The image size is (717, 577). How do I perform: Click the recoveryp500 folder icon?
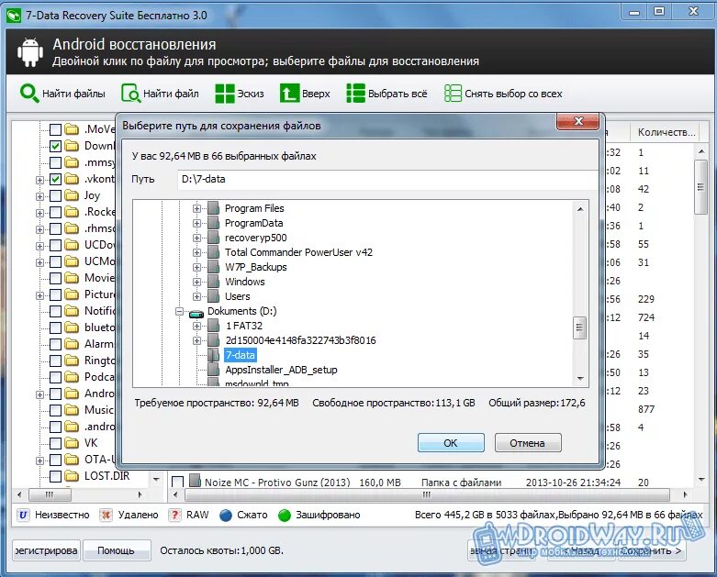tap(213, 238)
